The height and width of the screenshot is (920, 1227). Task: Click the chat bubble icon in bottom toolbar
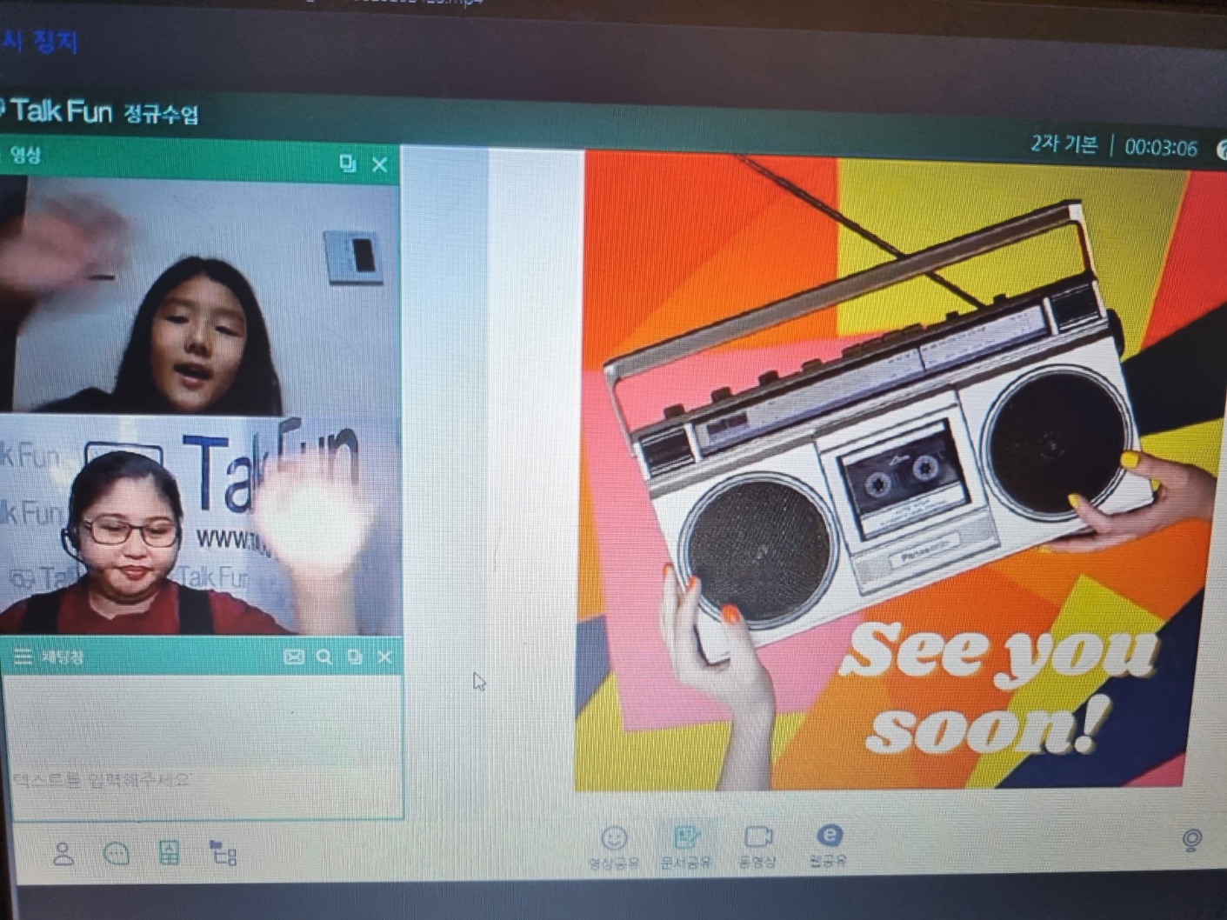tap(117, 854)
